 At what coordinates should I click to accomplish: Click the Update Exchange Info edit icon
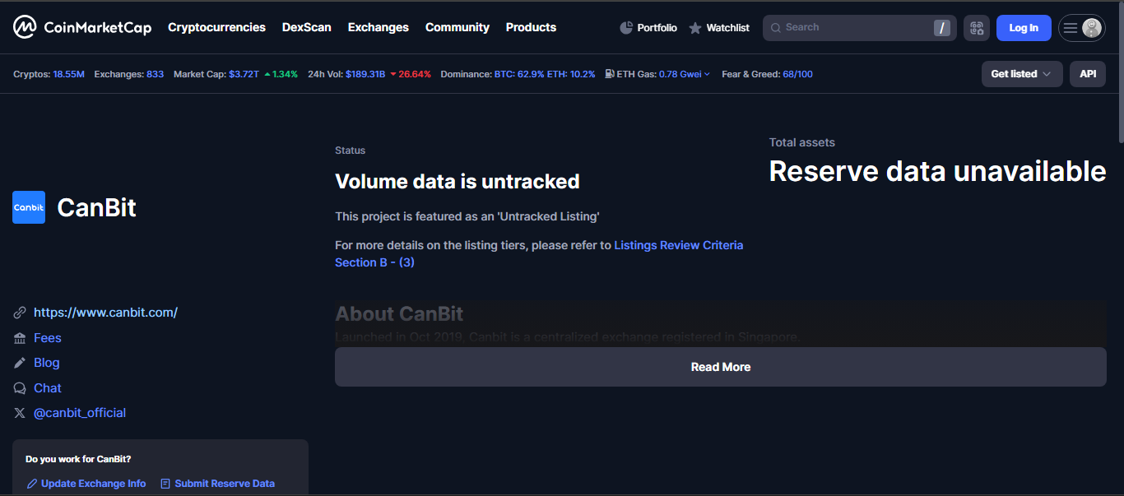tap(32, 484)
